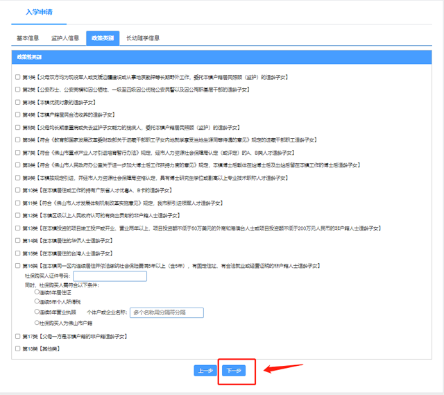Select the 政策类别 tab
This screenshot has height=395, width=444.
(103, 38)
